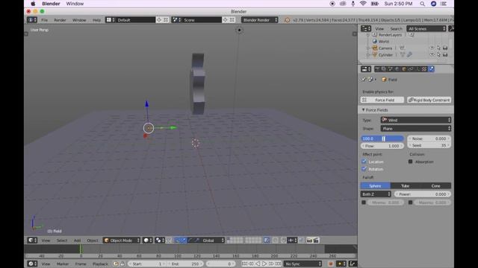Open the World properties tab
Viewport: 478px width, 268px height.
[x=397, y=69]
